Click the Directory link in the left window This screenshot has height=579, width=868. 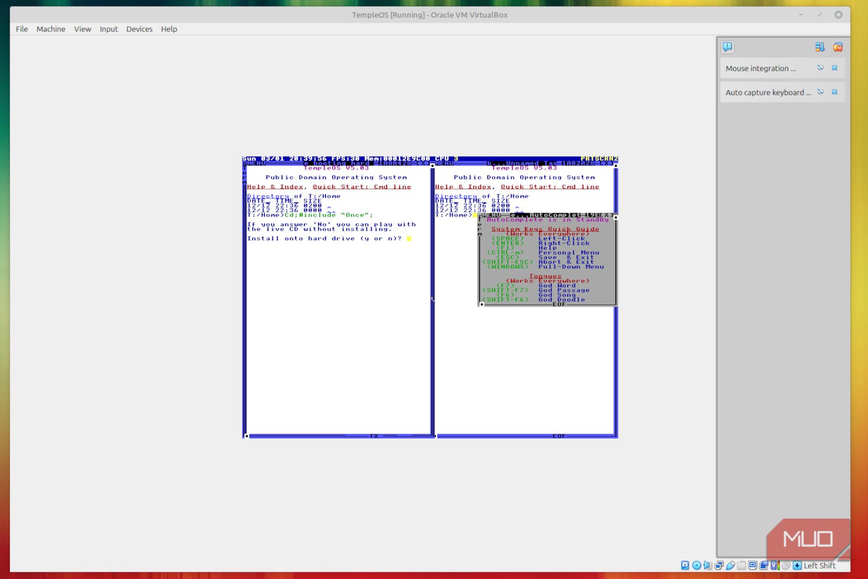pyautogui.click(x=268, y=196)
